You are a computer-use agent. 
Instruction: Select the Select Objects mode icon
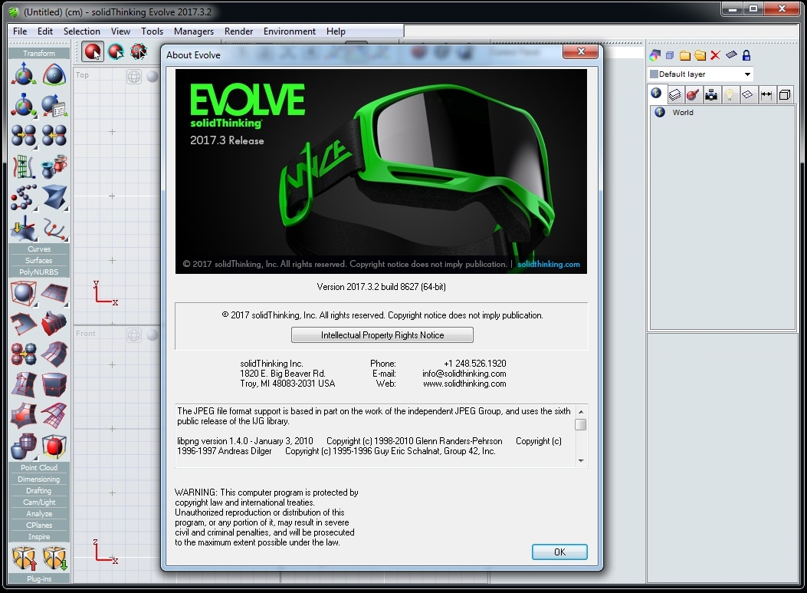click(x=93, y=52)
